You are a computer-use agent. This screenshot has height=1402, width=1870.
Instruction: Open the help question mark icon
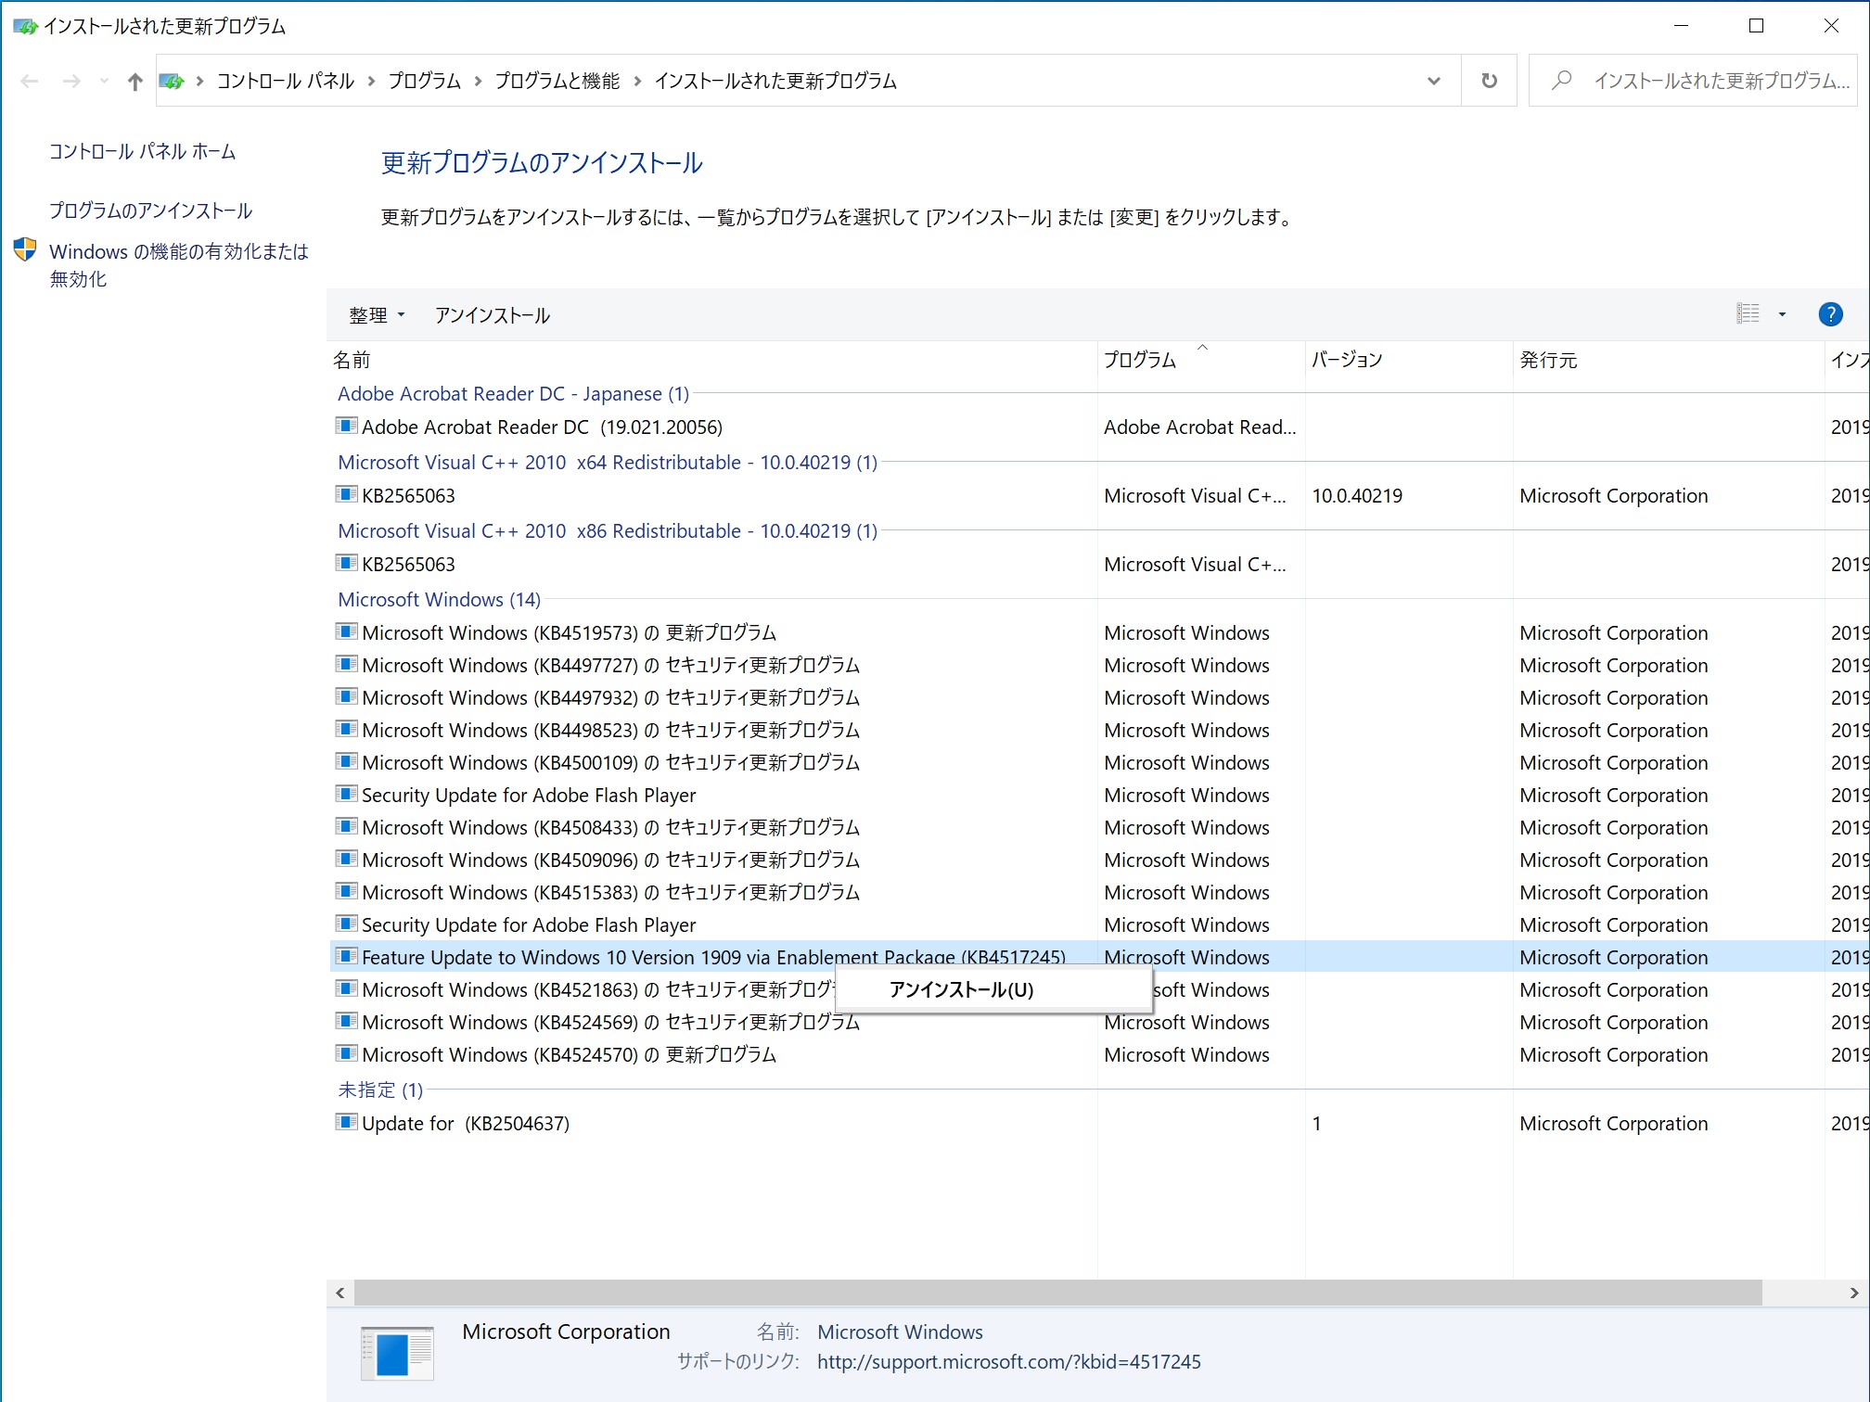point(1830,314)
